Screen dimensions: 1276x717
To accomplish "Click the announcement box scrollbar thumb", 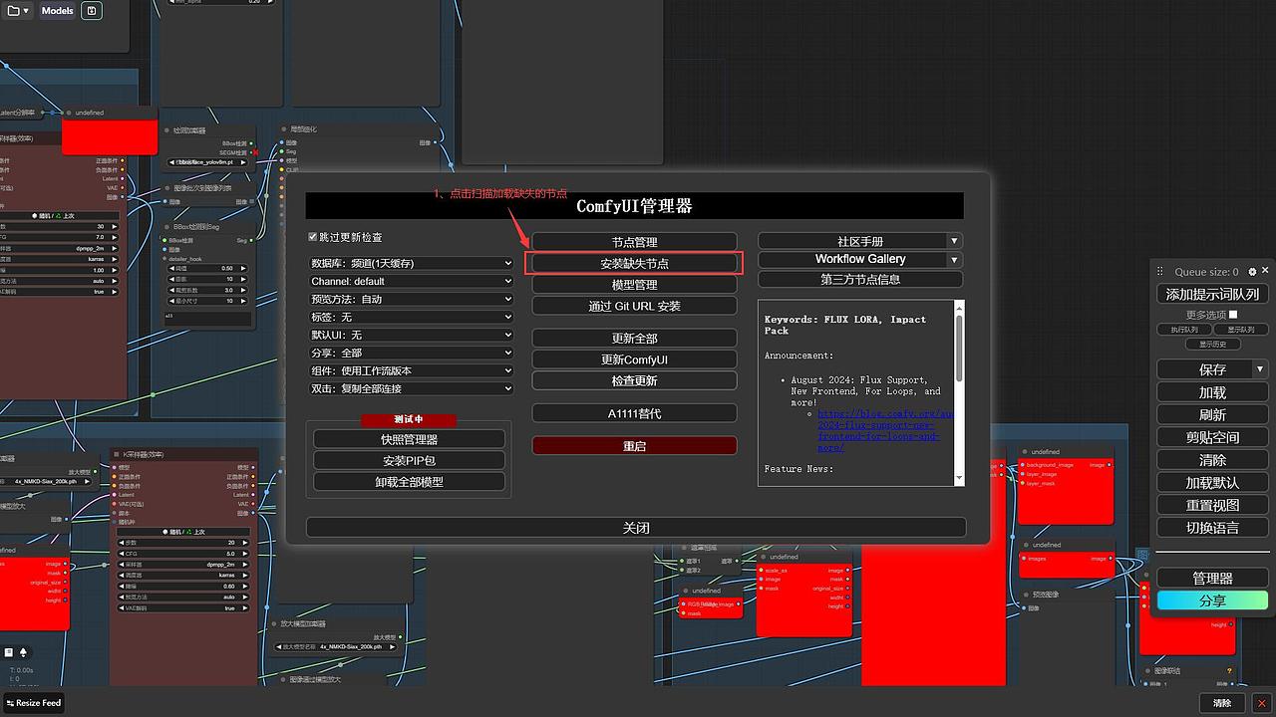I will pos(960,348).
